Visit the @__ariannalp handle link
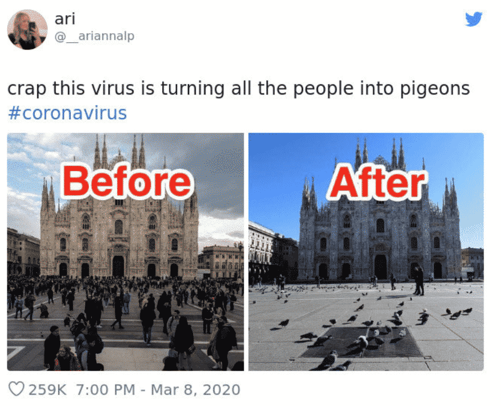Screen dimensions: 501x406 click(94, 36)
